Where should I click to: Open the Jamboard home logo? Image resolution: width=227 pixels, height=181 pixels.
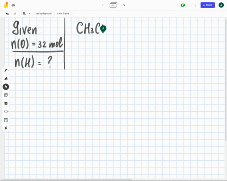[x=6, y=5]
